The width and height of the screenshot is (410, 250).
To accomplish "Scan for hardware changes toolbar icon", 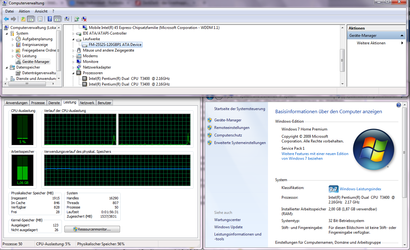I will [x=67, y=19].
